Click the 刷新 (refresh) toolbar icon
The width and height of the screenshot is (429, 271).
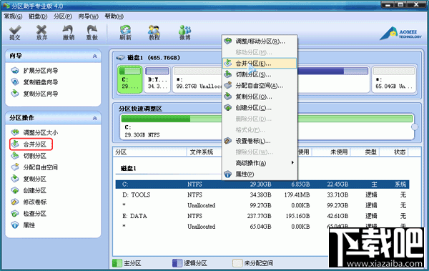click(x=125, y=33)
